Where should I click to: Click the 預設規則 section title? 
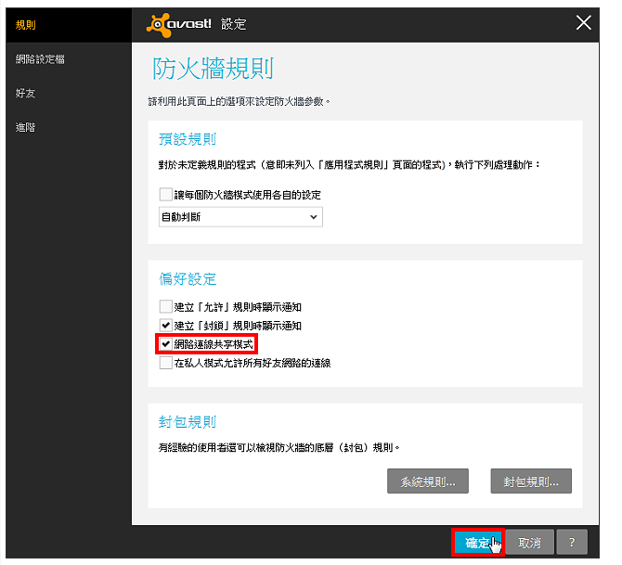pyautogui.click(x=188, y=139)
